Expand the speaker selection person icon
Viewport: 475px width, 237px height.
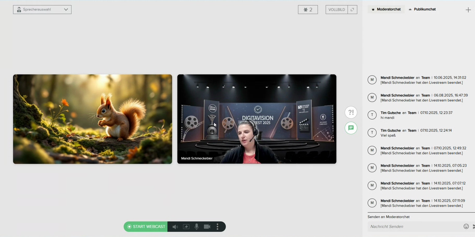pos(19,9)
